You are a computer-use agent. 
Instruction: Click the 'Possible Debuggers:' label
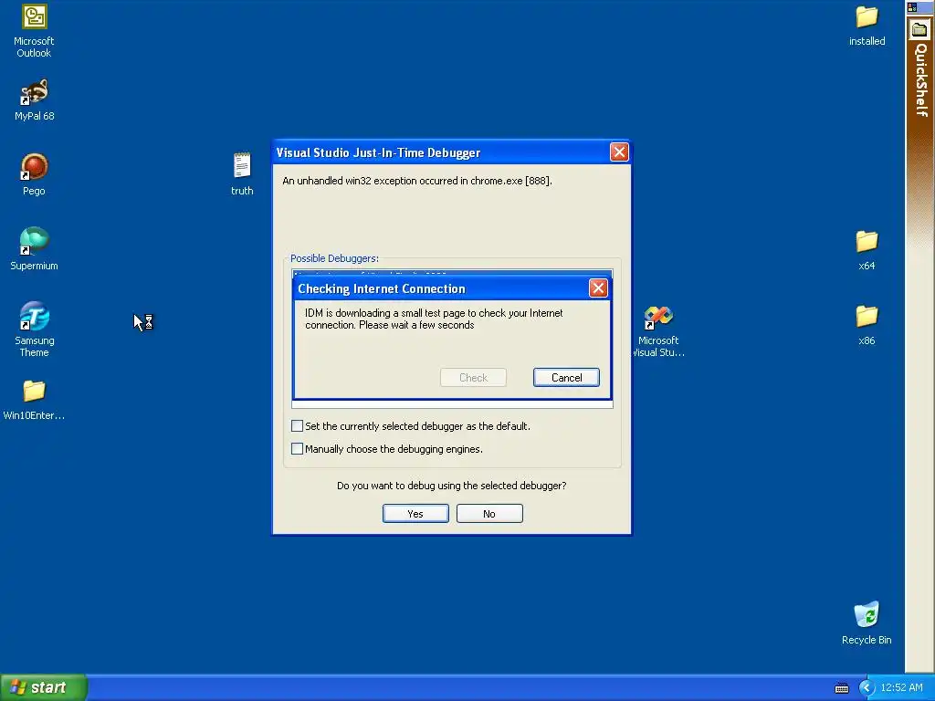(334, 258)
